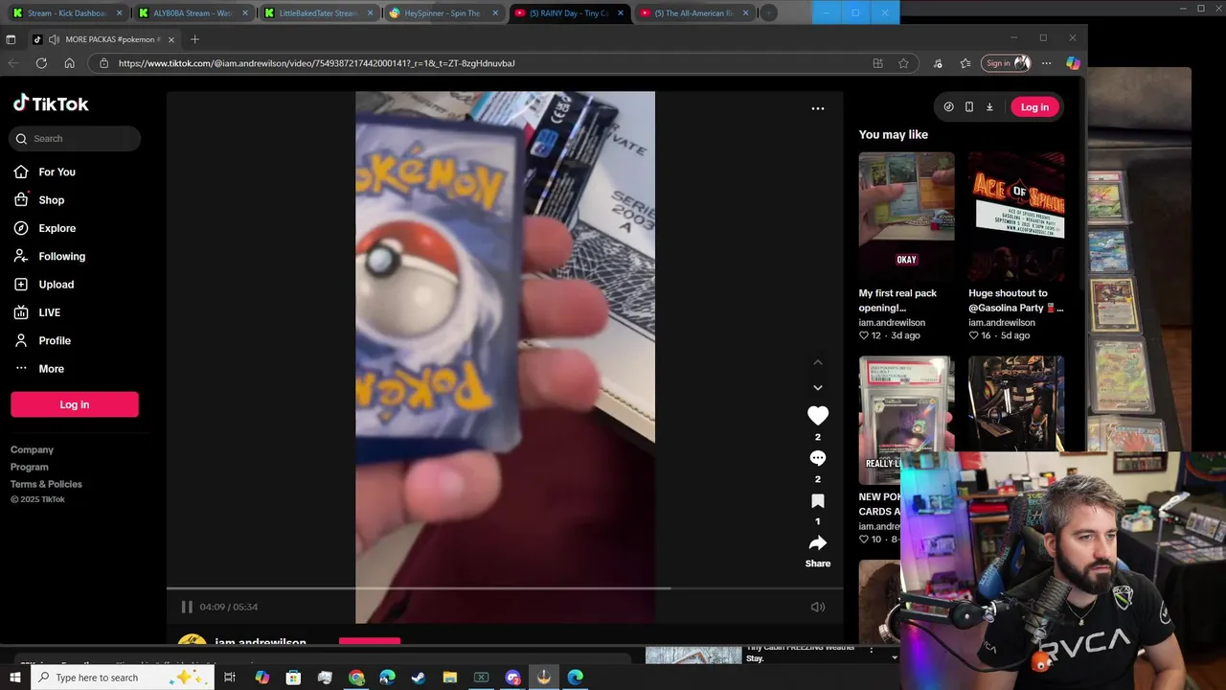This screenshot has height=690, width=1226.
Task: Seek on the video progress bar
Action: 505,588
